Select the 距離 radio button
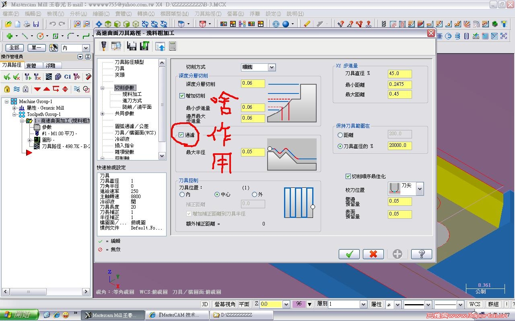 click(x=340, y=135)
